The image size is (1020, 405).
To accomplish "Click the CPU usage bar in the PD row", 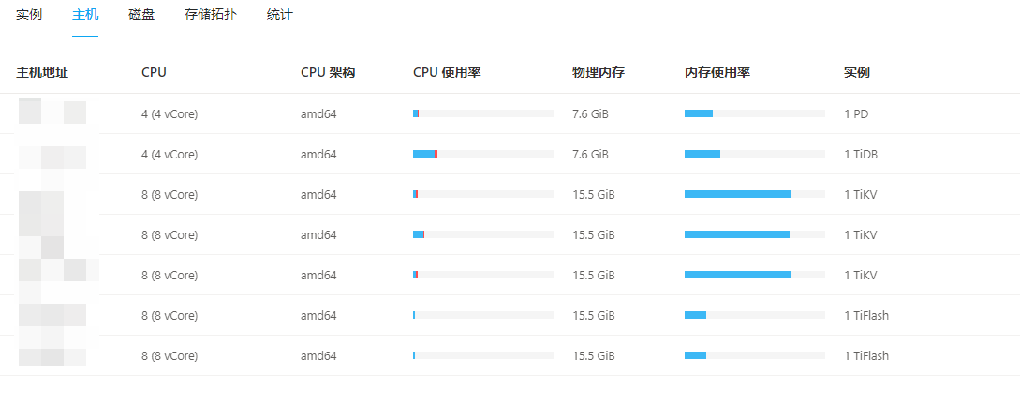I will point(482,113).
